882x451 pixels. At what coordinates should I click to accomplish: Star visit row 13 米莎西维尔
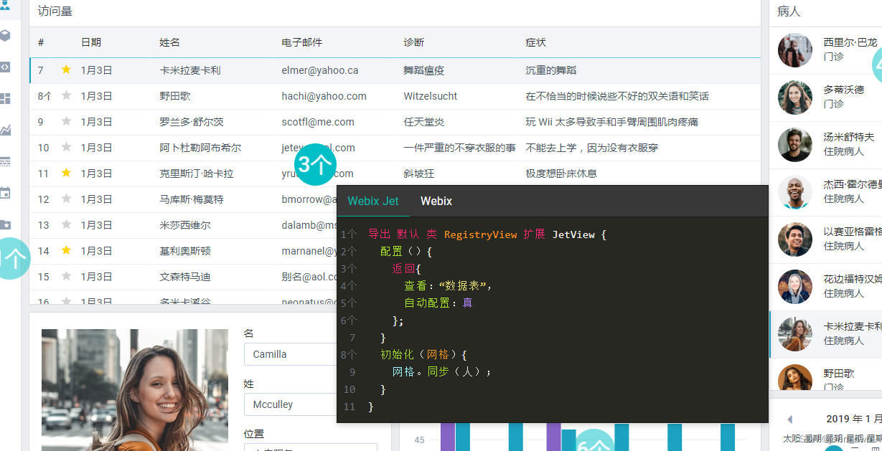pos(66,224)
